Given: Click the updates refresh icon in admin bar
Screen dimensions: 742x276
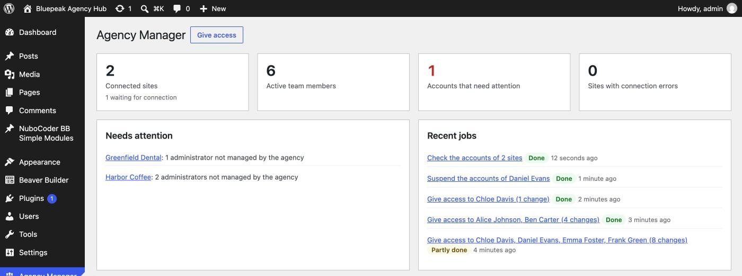Looking at the screenshot, I should coord(120,8).
